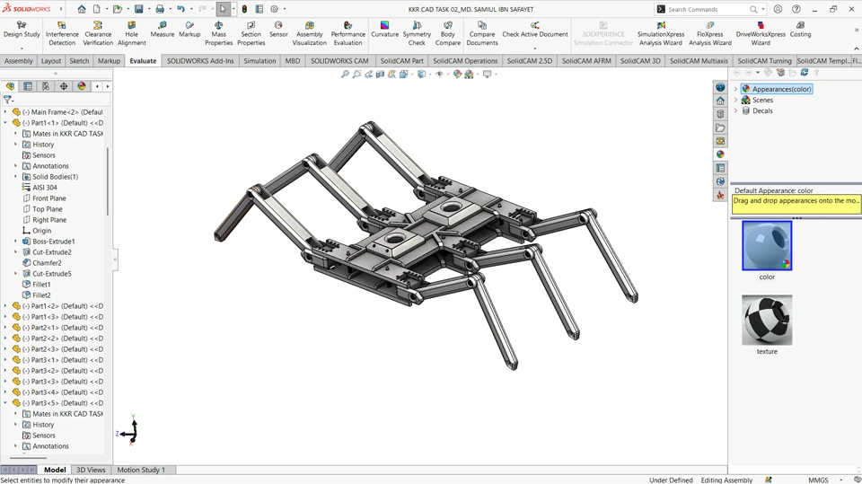The height and width of the screenshot is (484, 862).
Task: Expand the Appearances(color) tree node
Action: point(735,89)
